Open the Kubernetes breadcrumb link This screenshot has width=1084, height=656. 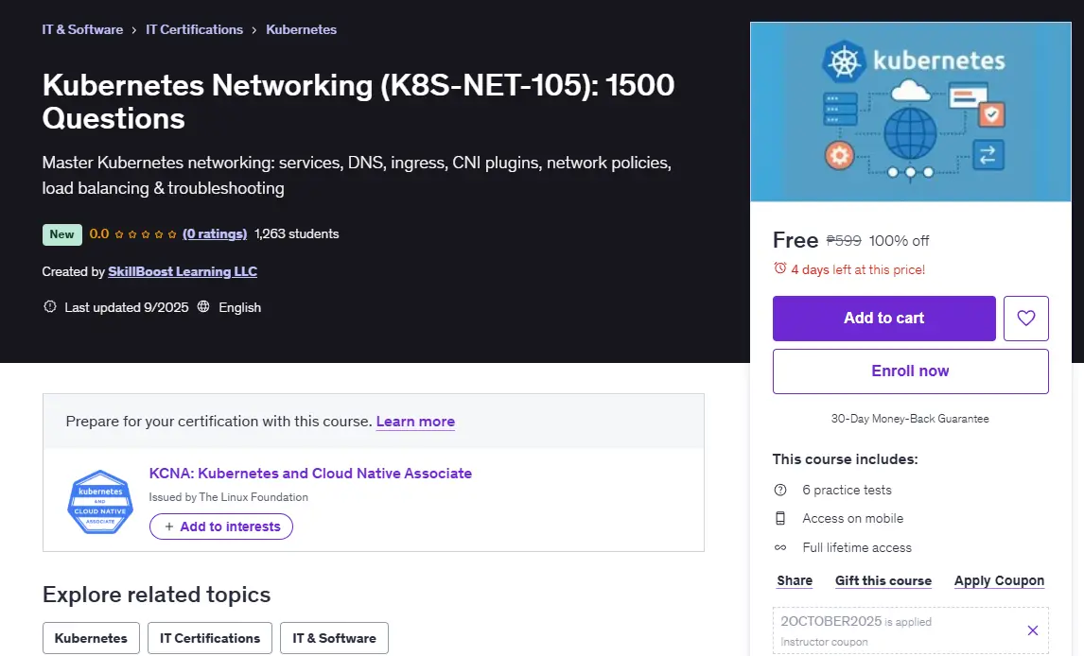click(x=302, y=29)
